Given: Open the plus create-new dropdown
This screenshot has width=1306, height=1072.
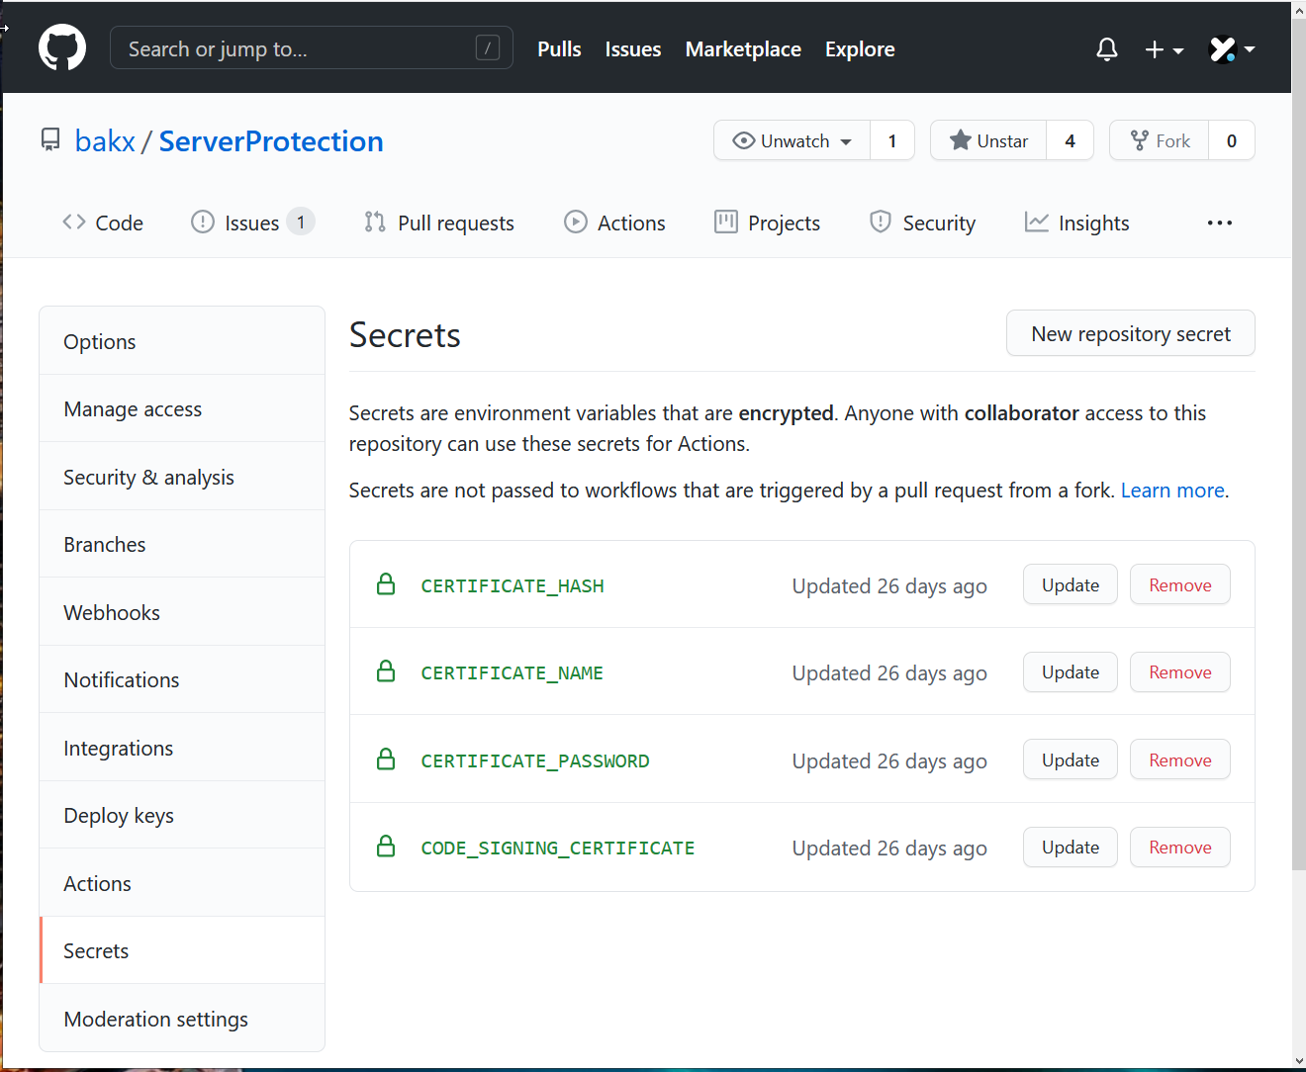Looking at the screenshot, I should (x=1165, y=49).
